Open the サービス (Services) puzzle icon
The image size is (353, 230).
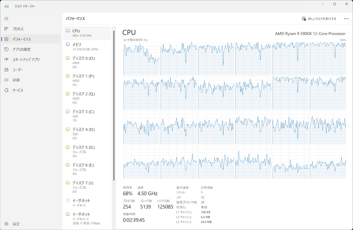point(6,90)
